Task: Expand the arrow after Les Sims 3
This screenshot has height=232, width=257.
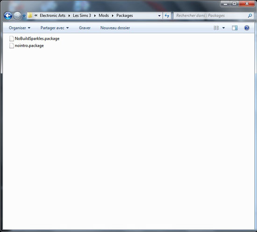Action: pyautogui.click(x=95, y=16)
